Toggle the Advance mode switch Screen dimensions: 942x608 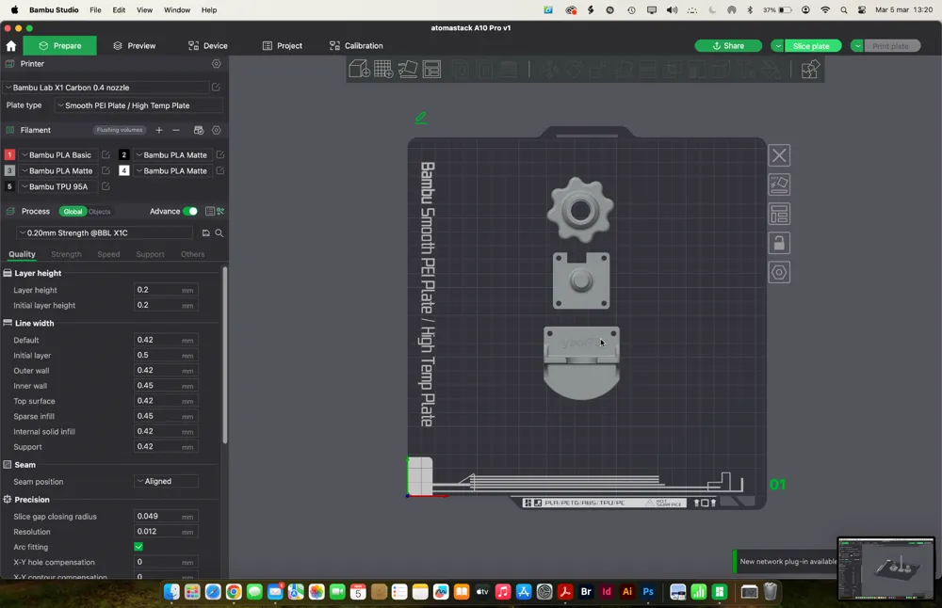[x=188, y=211]
